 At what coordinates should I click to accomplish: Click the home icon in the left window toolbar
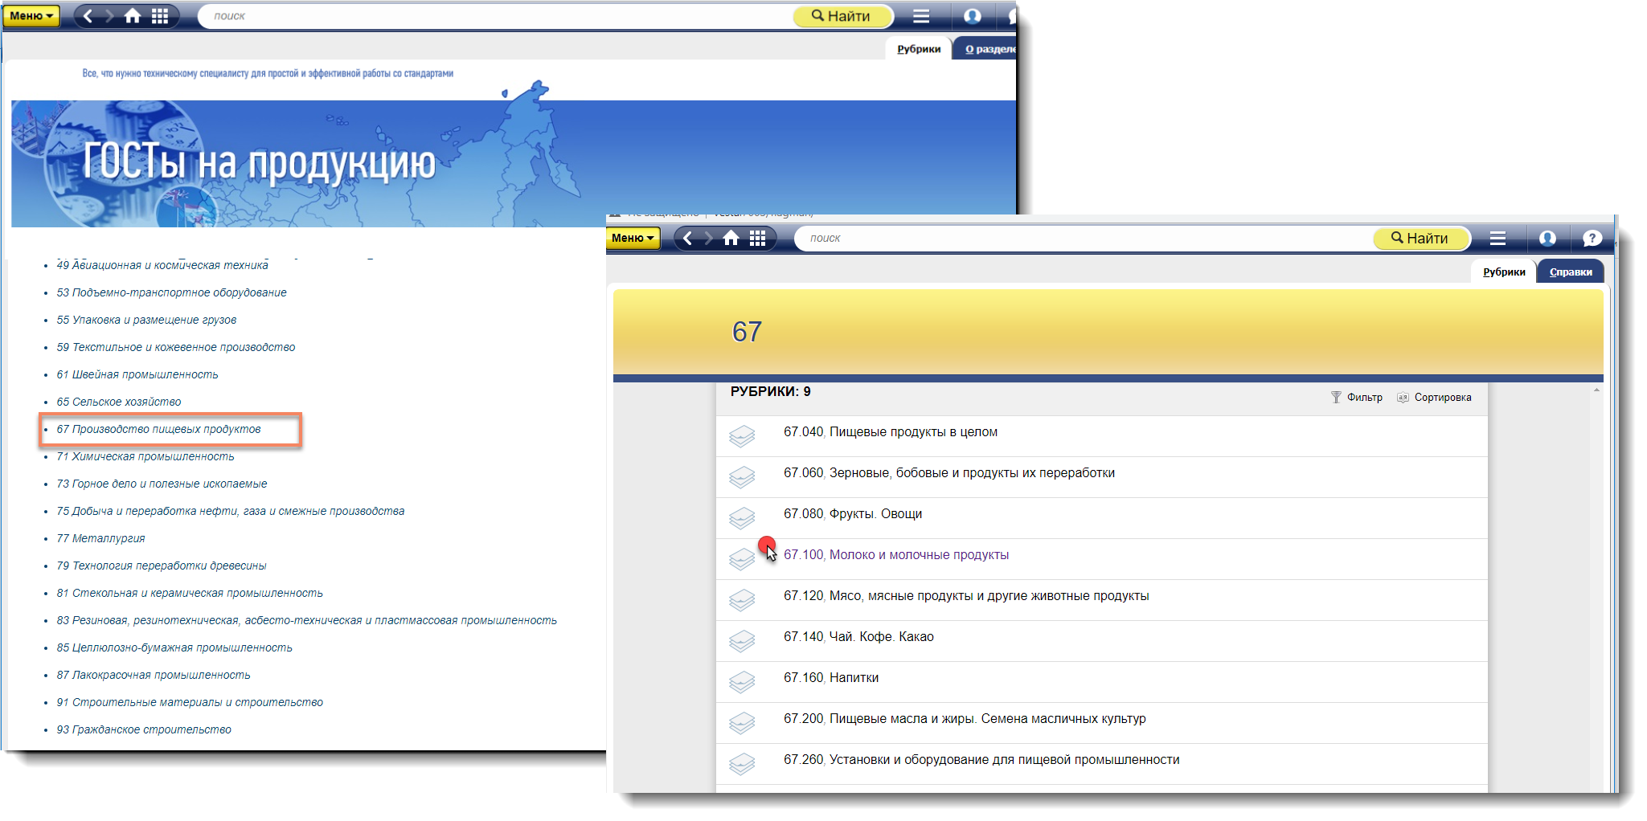[x=133, y=16]
